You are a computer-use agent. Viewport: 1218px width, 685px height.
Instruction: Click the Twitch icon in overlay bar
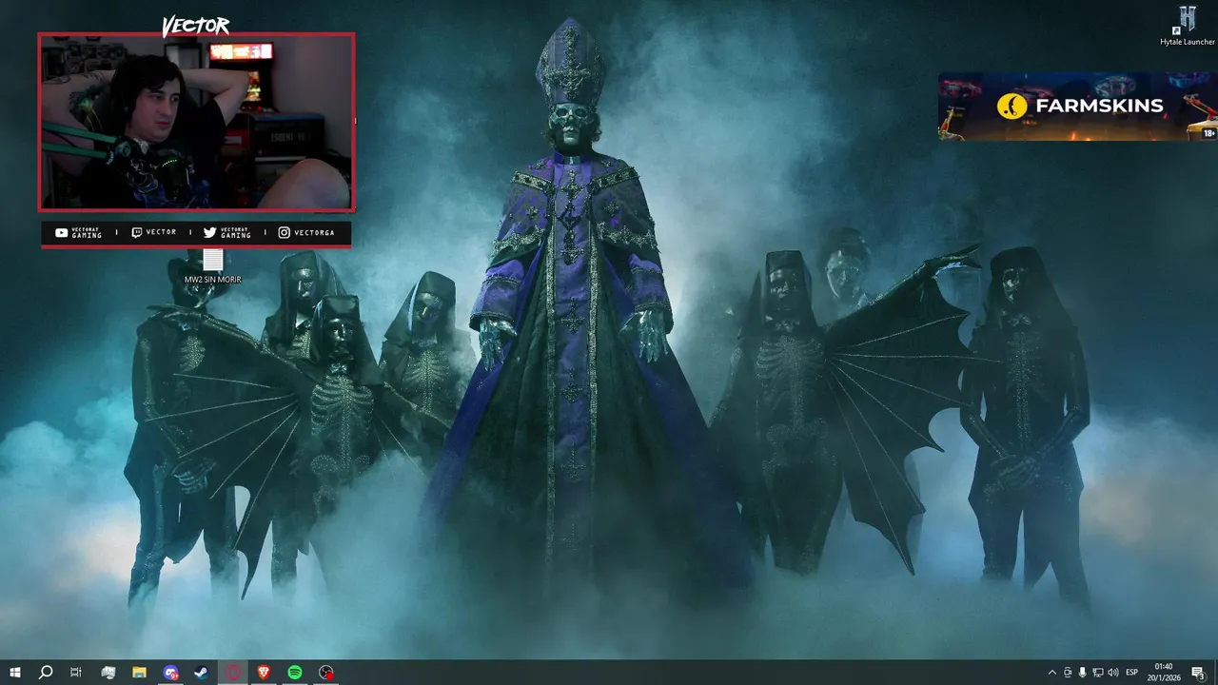[136, 232]
